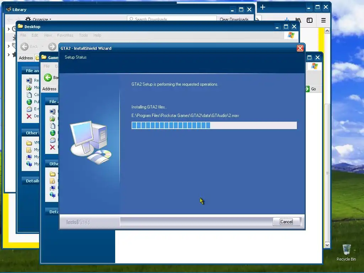364x273 pixels.
Task: Open the View menu in Desktop window
Action: pos(48,35)
